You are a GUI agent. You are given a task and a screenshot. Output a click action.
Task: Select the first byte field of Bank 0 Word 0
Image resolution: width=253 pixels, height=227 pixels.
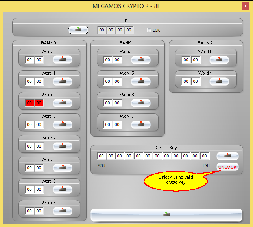(x=30, y=60)
